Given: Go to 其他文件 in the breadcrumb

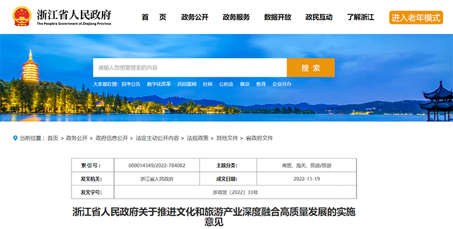Looking at the screenshot, I should [x=227, y=139].
